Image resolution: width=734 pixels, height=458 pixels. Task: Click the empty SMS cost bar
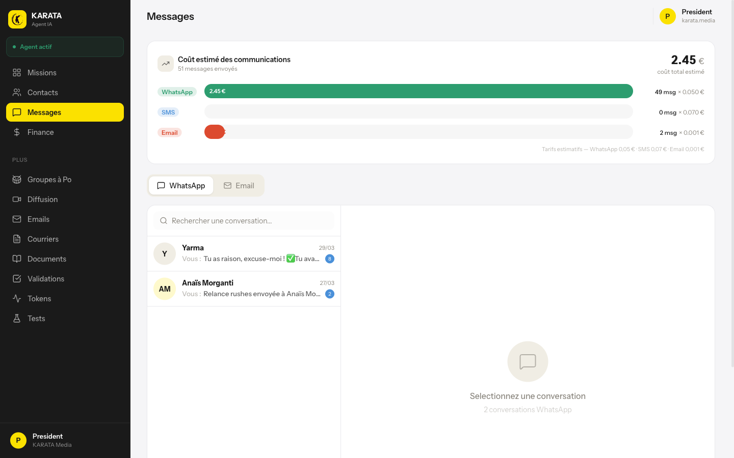[x=418, y=111]
